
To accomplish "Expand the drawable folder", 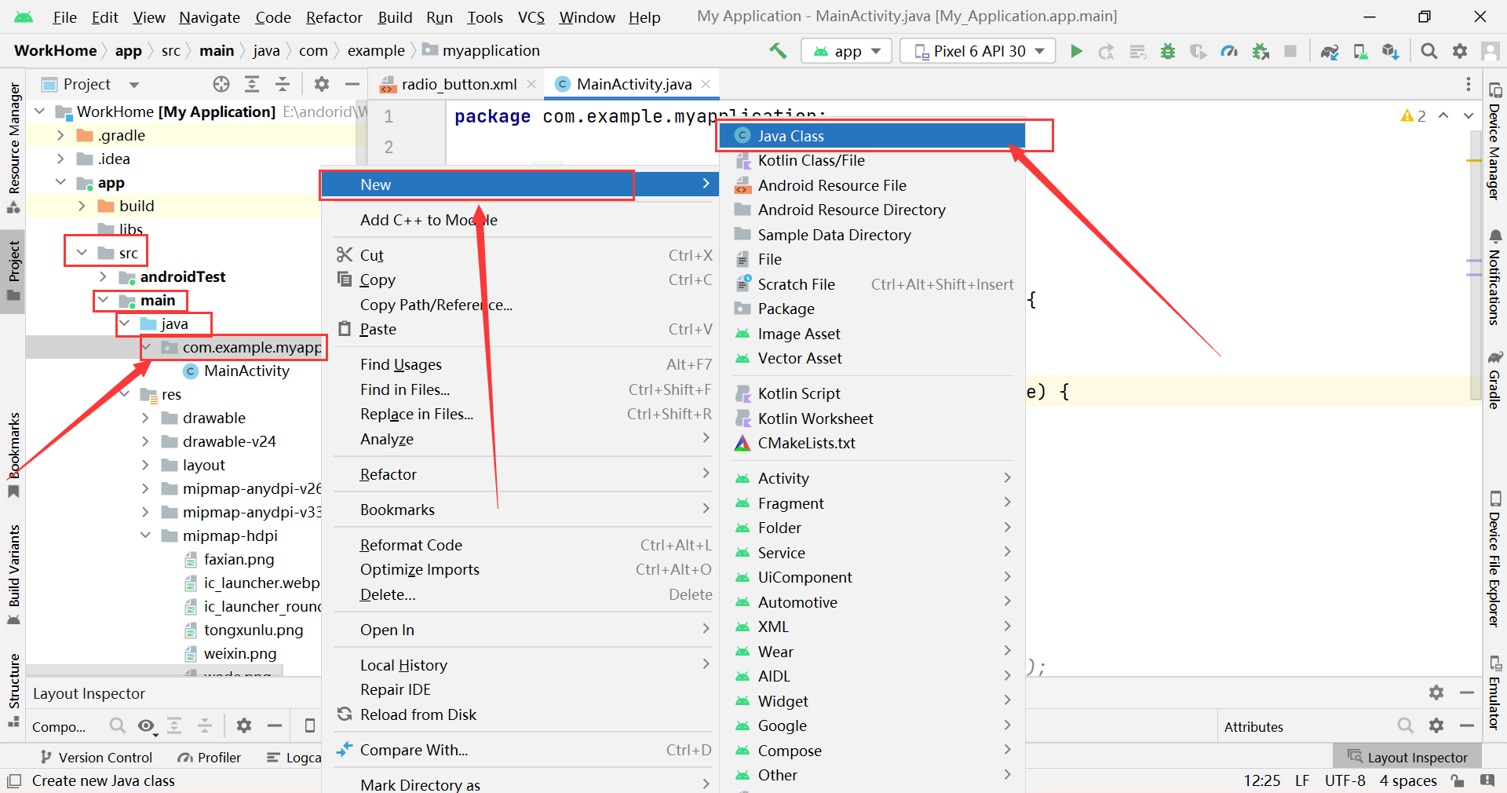I will pos(145,418).
